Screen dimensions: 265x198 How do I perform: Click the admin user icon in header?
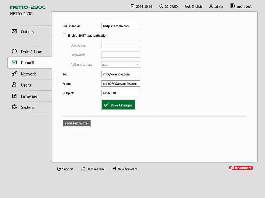point(211,7)
